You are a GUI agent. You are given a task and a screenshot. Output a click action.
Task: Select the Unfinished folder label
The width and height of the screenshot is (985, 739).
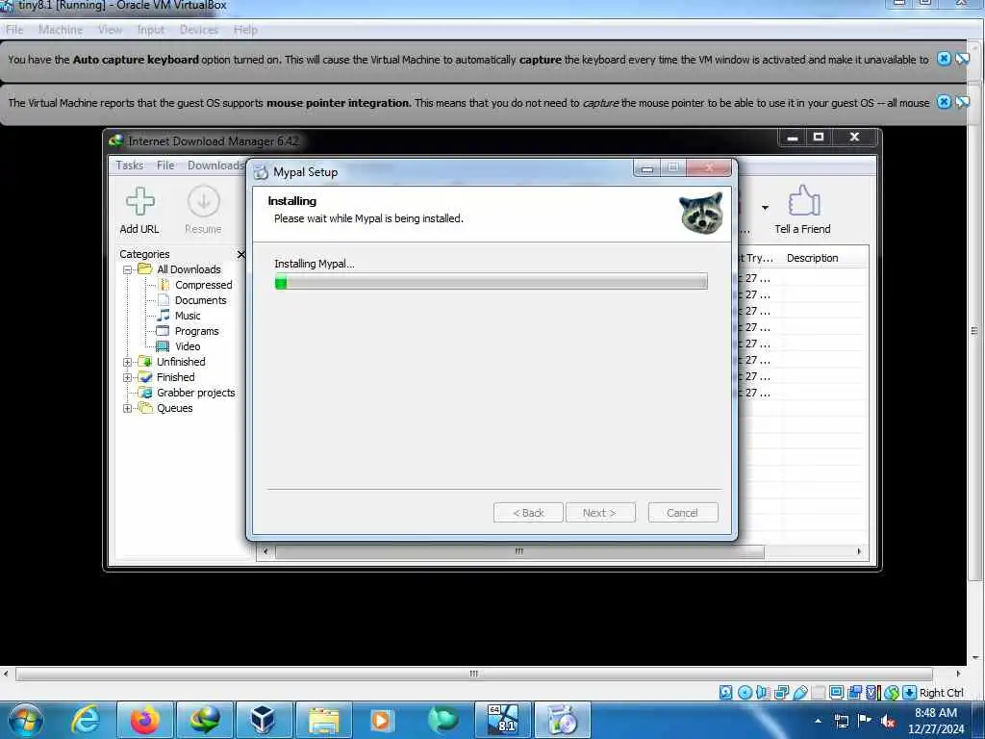181,362
